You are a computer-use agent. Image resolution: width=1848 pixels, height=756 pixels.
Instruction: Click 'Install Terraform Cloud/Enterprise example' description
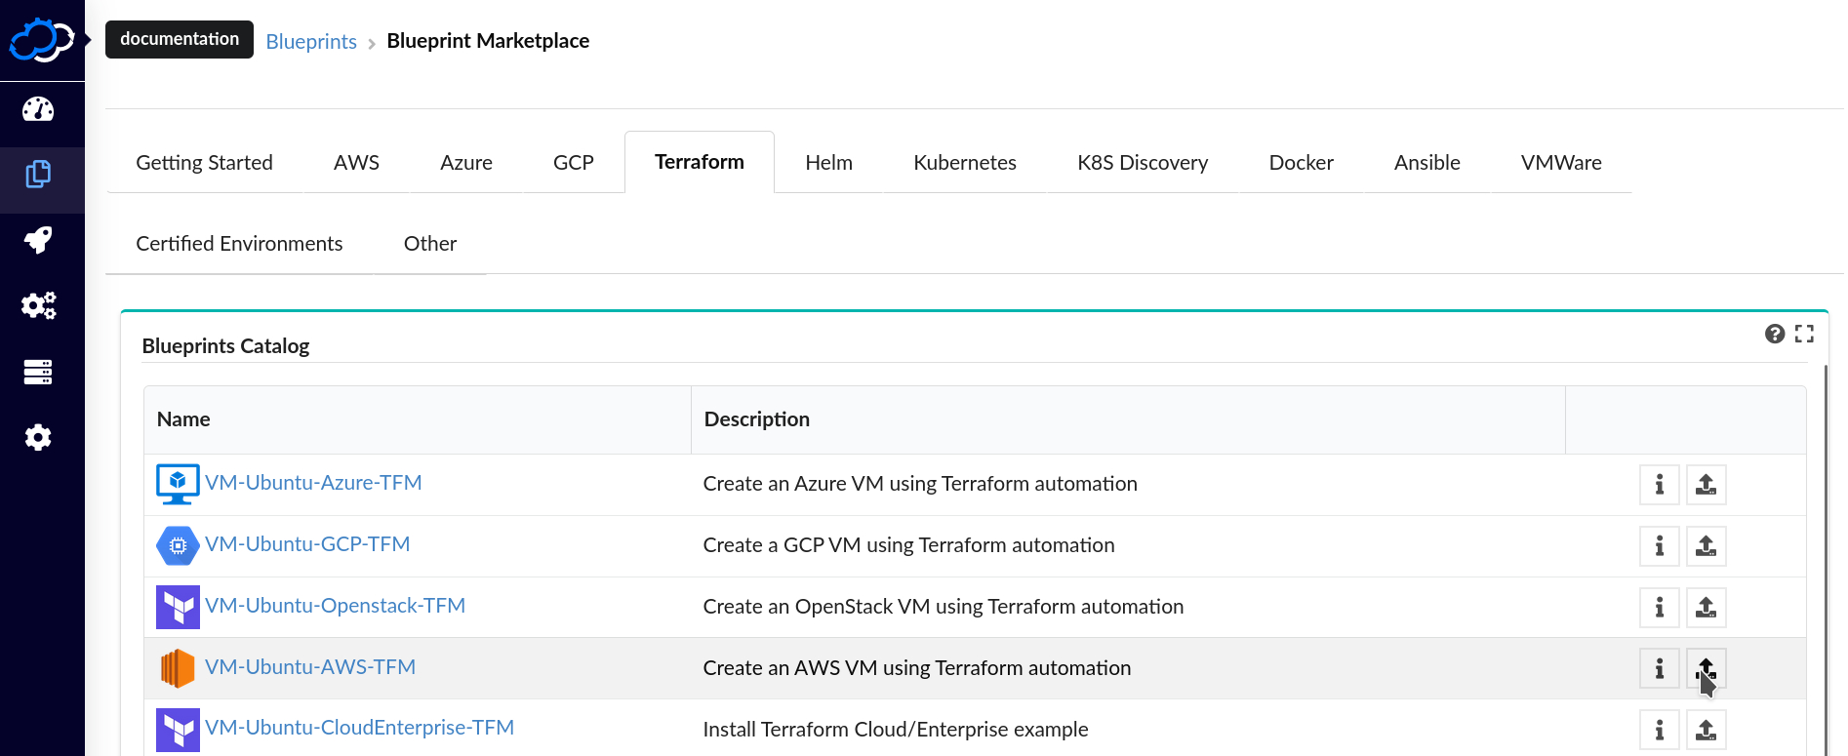click(896, 730)
